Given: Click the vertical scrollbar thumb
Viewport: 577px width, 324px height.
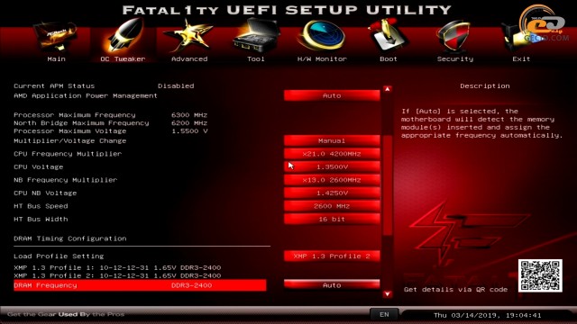Looking at the screenshot, I should pos(387,184).
